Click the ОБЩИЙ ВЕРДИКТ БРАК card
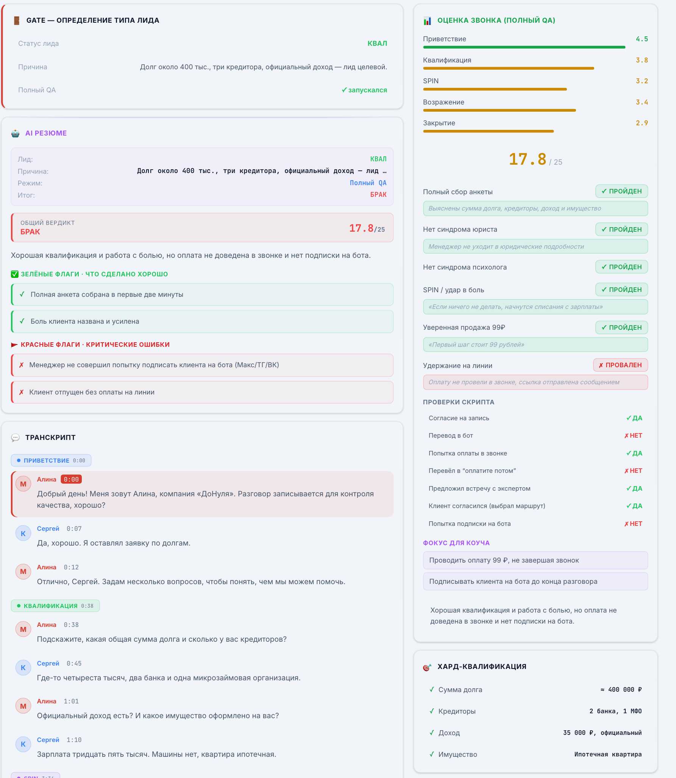The width and height of the screenshot is (676, 778). coord(202,228)
